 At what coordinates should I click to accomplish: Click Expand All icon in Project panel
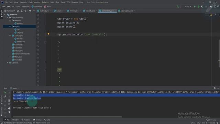pyautogui.click(x=22, y=11)
